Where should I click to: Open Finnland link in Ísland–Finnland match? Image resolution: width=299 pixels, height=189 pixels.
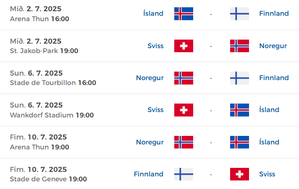[x=274, y=13]
